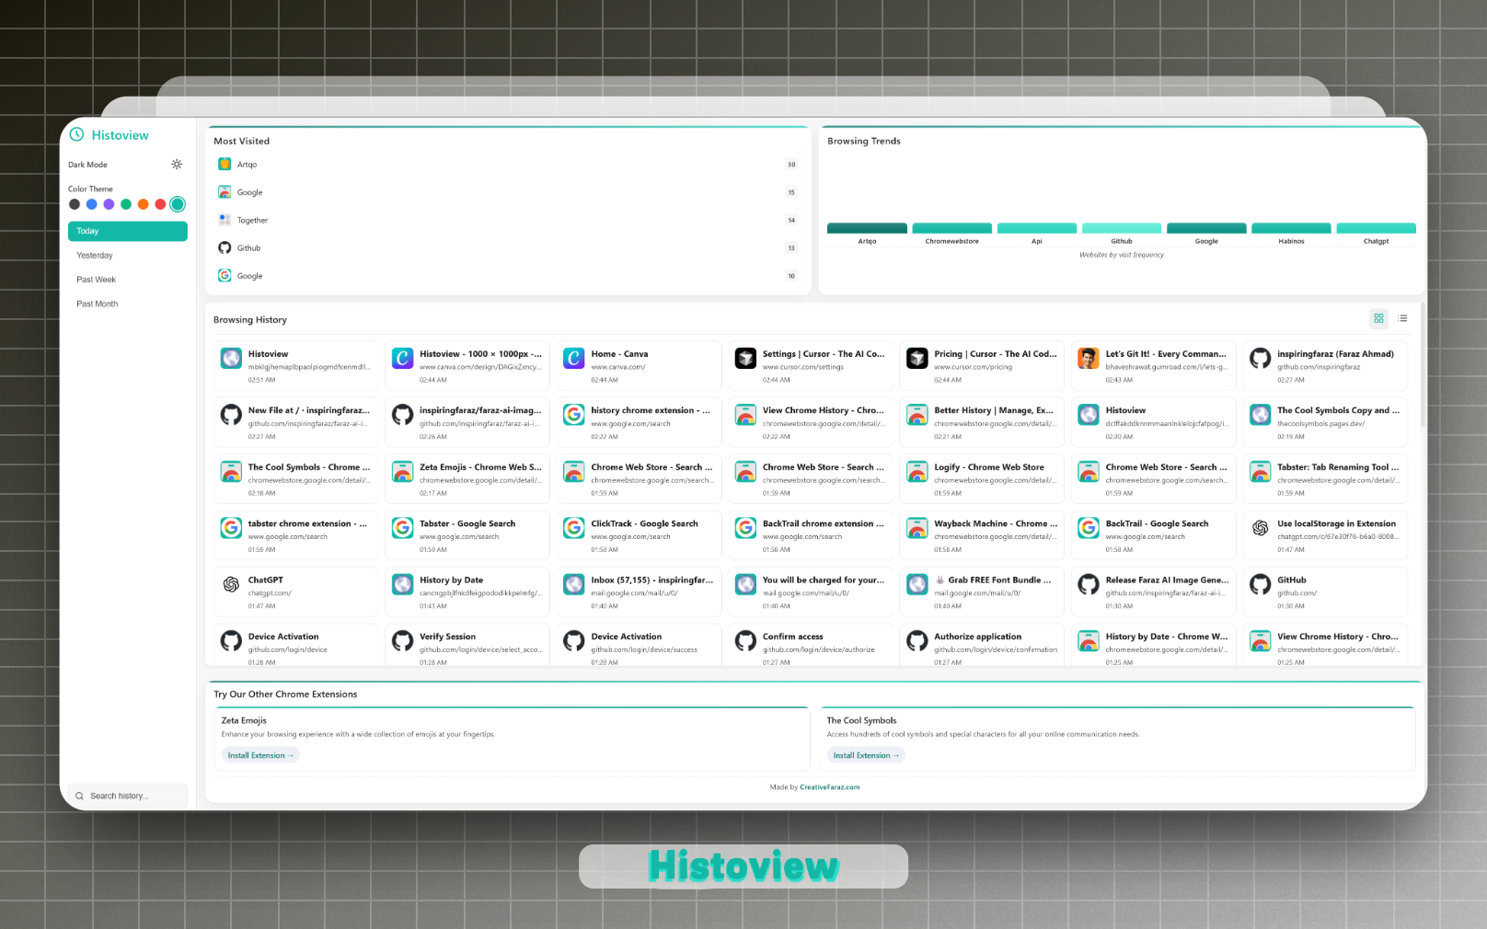Open the CreativeFaraz.com link
The image size is (1487, 929).
pos(830,787)
